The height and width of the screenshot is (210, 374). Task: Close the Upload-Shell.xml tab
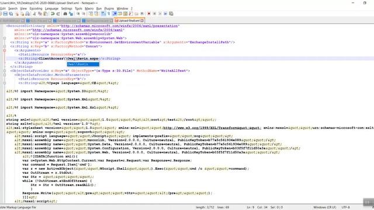(x=142, y=21)
